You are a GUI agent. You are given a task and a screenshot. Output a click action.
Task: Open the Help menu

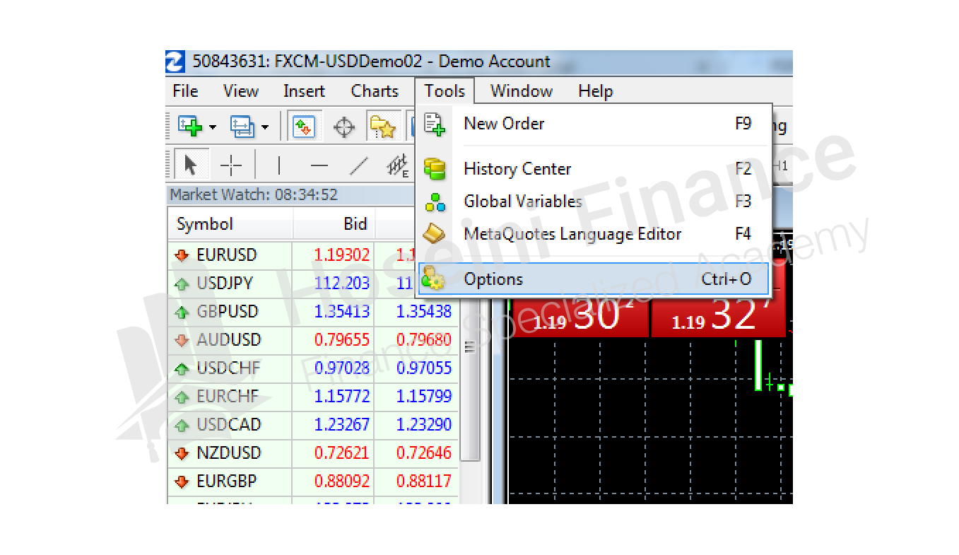point(595,91)
